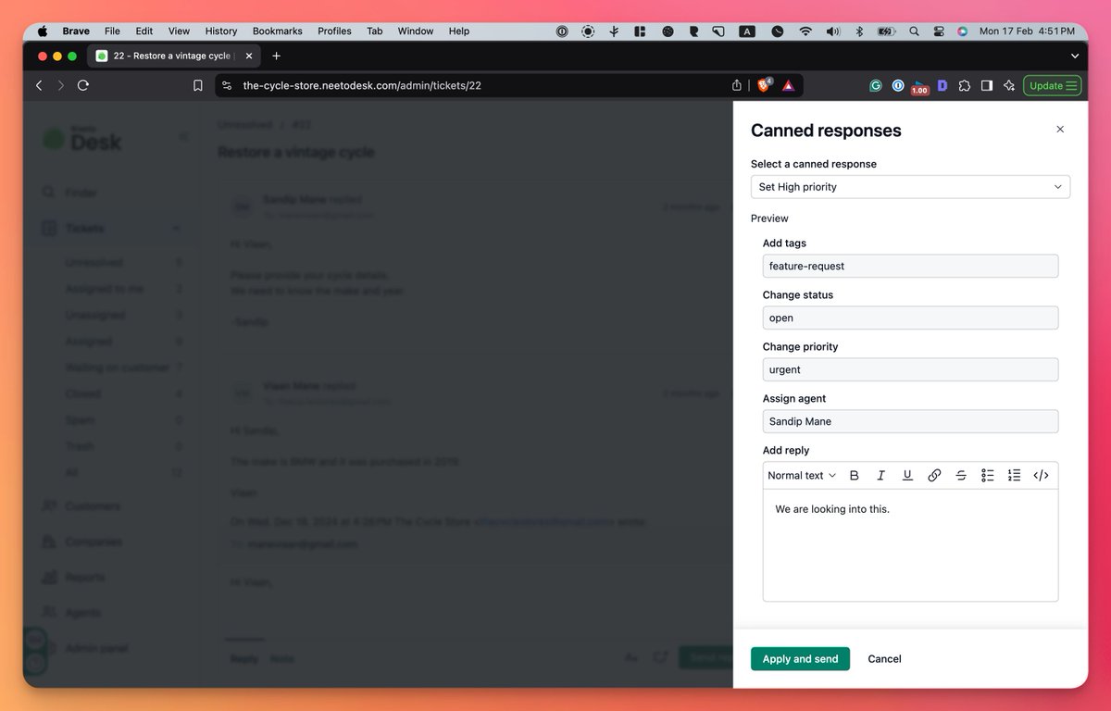
Task: Click the Apply and send button
Action: point(800,659)
